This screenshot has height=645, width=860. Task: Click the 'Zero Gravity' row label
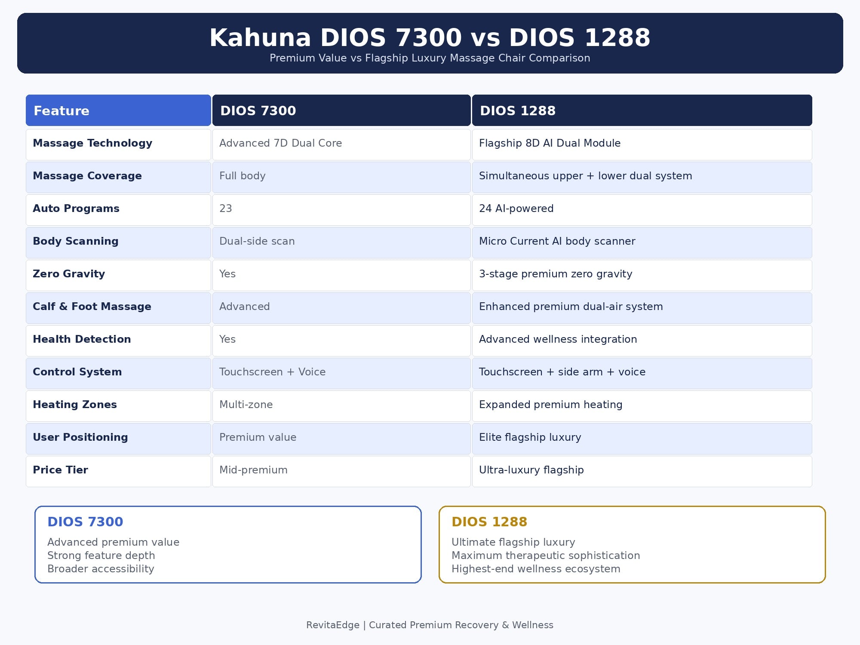[69, 274]
